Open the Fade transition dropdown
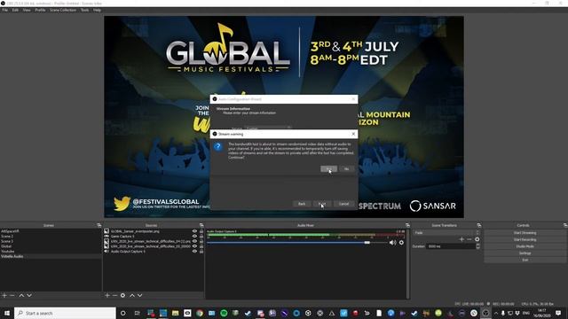This screenshot has width=568, height=319. click(x=446, y=233)
